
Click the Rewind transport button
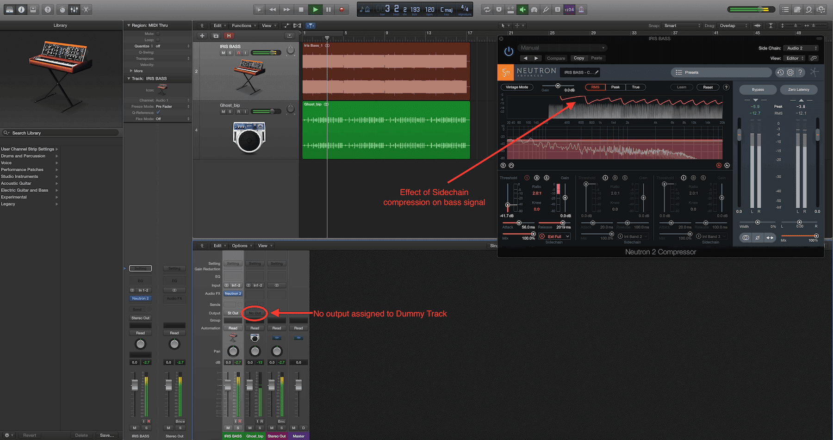click(273, 9)
